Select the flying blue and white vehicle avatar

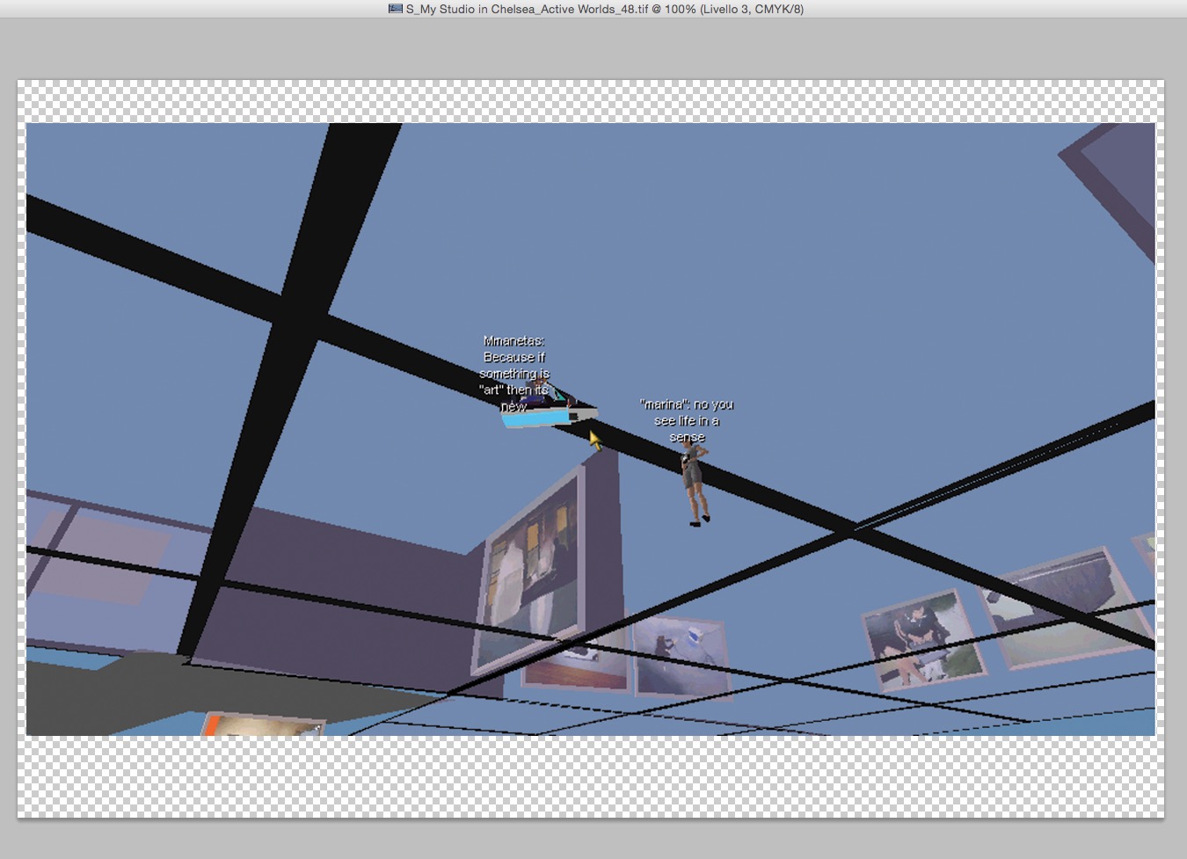pyautogui.click(x=545, y=413)
